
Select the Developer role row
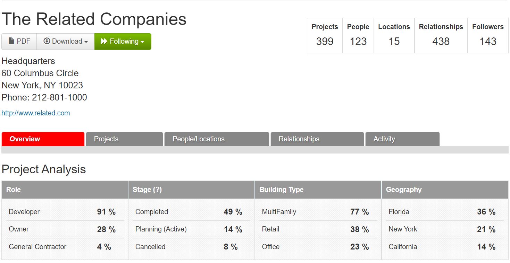click(x=65, y=212)
